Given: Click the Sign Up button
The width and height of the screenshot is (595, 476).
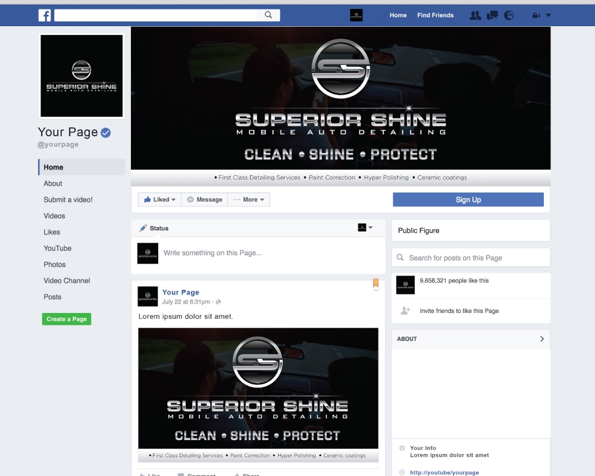Looking at the screenshot, I should tap(468, 199).
